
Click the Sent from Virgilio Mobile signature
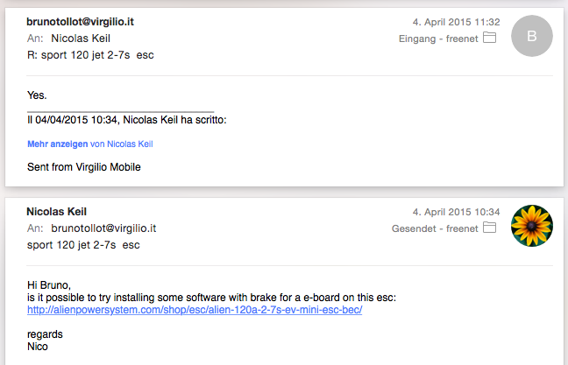pyautogui.click(x=83, y=167)
